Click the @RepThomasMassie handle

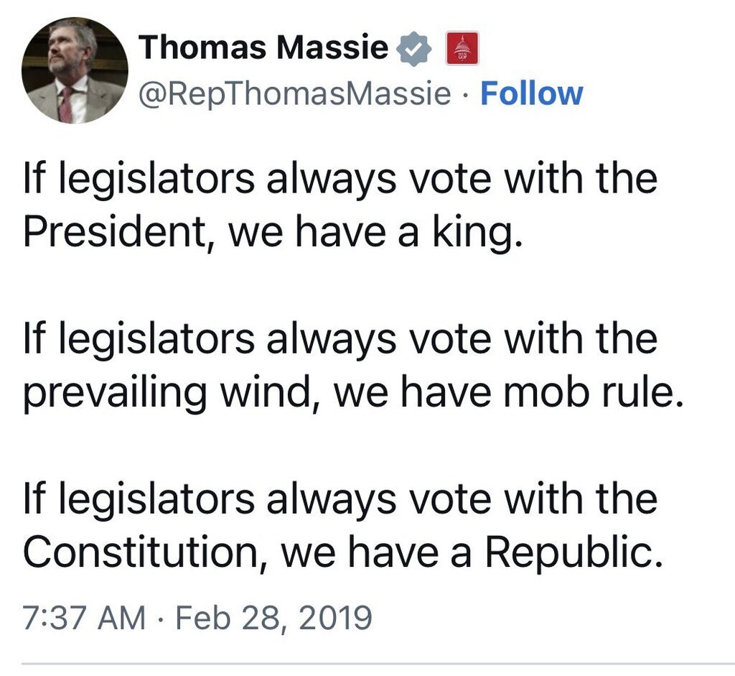point(295,94)
